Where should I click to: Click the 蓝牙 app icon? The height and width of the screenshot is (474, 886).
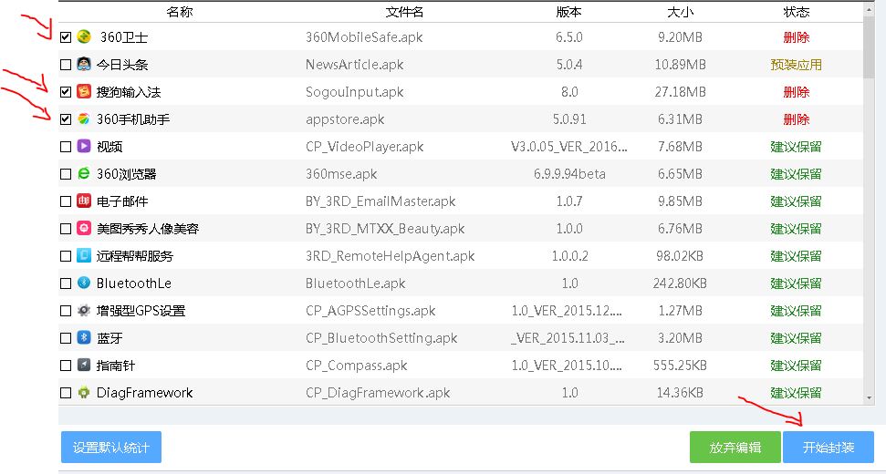[84, 338]
